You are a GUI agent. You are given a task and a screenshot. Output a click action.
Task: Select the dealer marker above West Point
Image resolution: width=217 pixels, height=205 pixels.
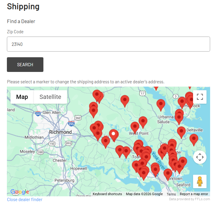point(143,121)
